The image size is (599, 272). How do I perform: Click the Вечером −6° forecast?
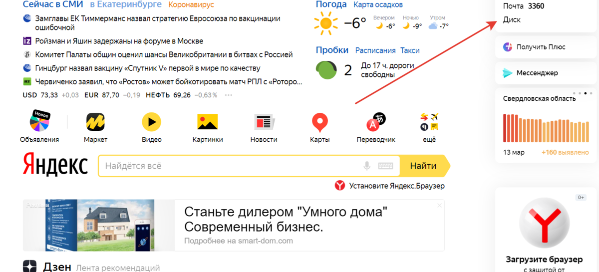click(384, 22)
